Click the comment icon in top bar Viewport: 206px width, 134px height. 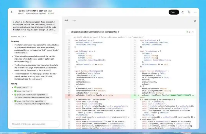pyautogui.click(x=189, y=12)
